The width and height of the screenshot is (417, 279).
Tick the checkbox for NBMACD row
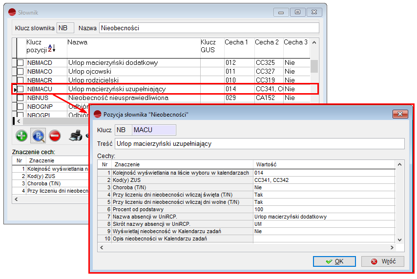click(x=21, y=63)
